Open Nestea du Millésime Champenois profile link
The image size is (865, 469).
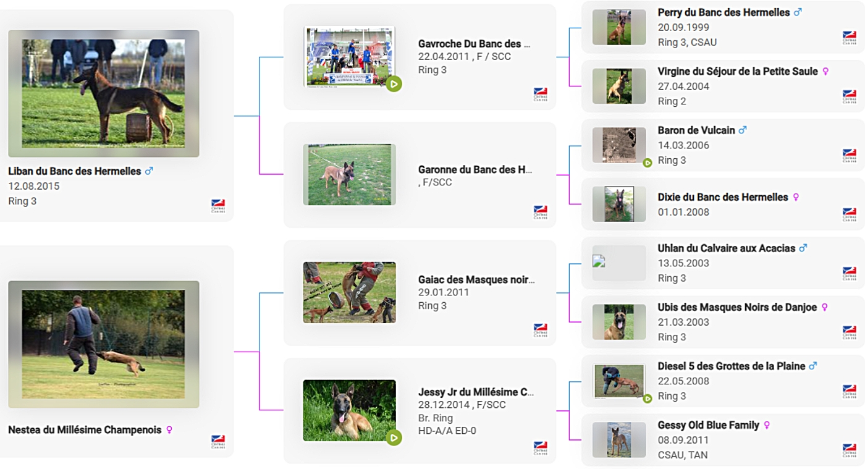[85, 429]
